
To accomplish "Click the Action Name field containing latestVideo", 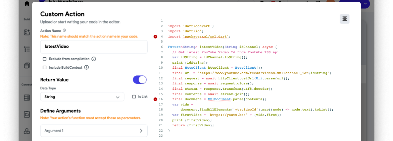I will tap(94, 47).
